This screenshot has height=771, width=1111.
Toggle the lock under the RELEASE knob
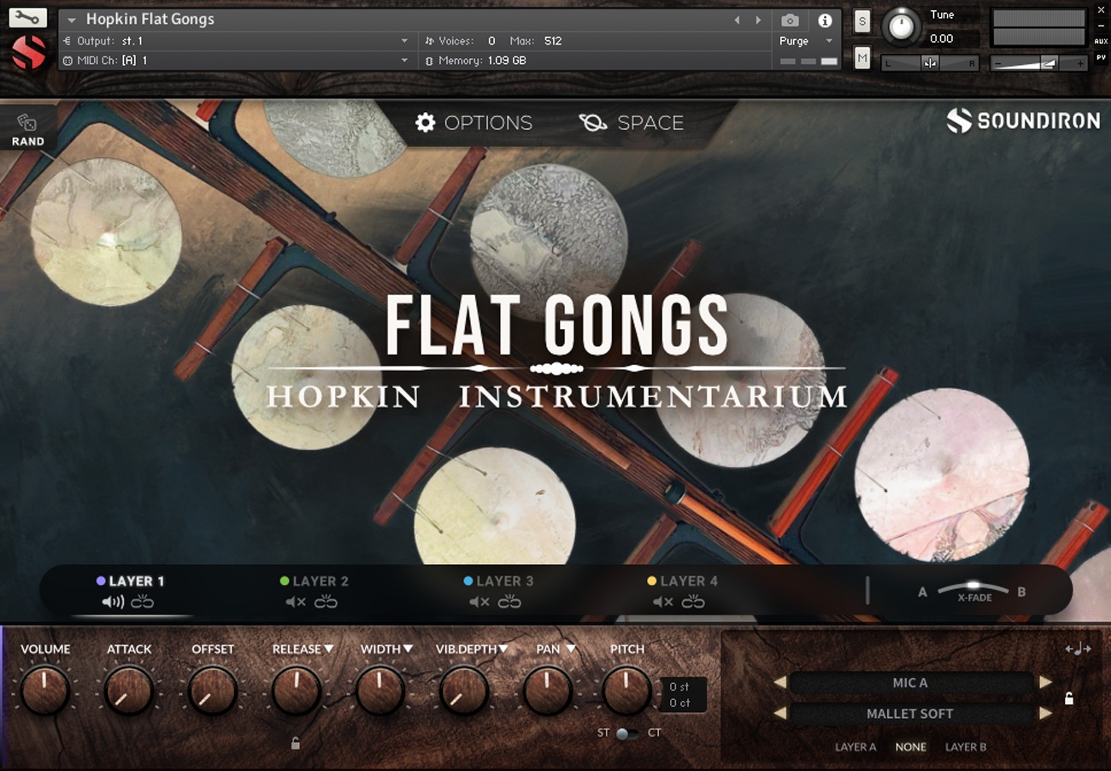click(295, 743)
